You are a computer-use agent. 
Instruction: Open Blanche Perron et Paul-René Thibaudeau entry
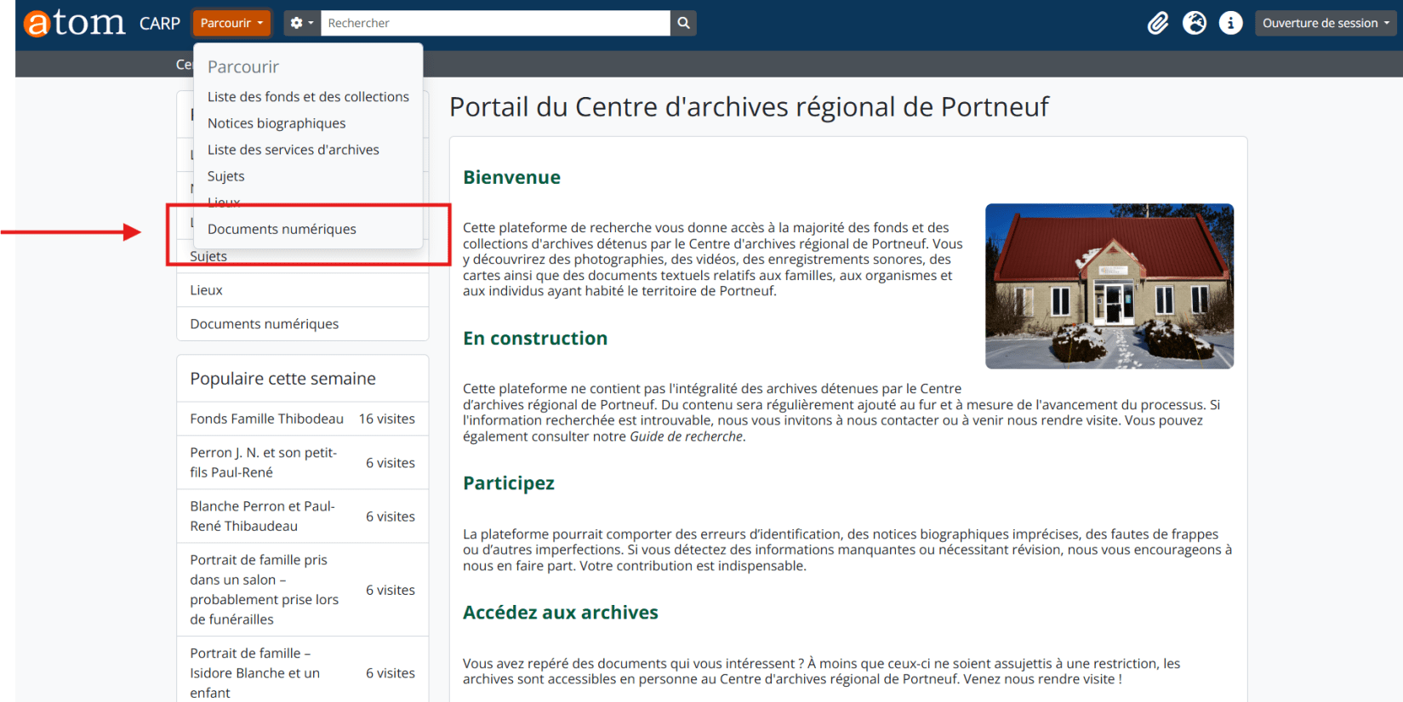(x=262, y=516)
